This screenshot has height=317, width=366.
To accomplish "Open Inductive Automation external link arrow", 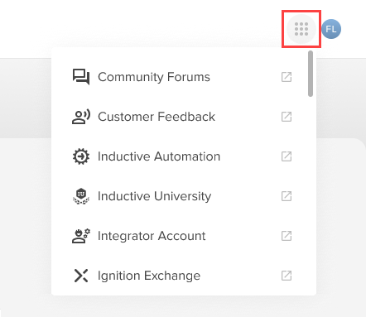I will point(287,156).
